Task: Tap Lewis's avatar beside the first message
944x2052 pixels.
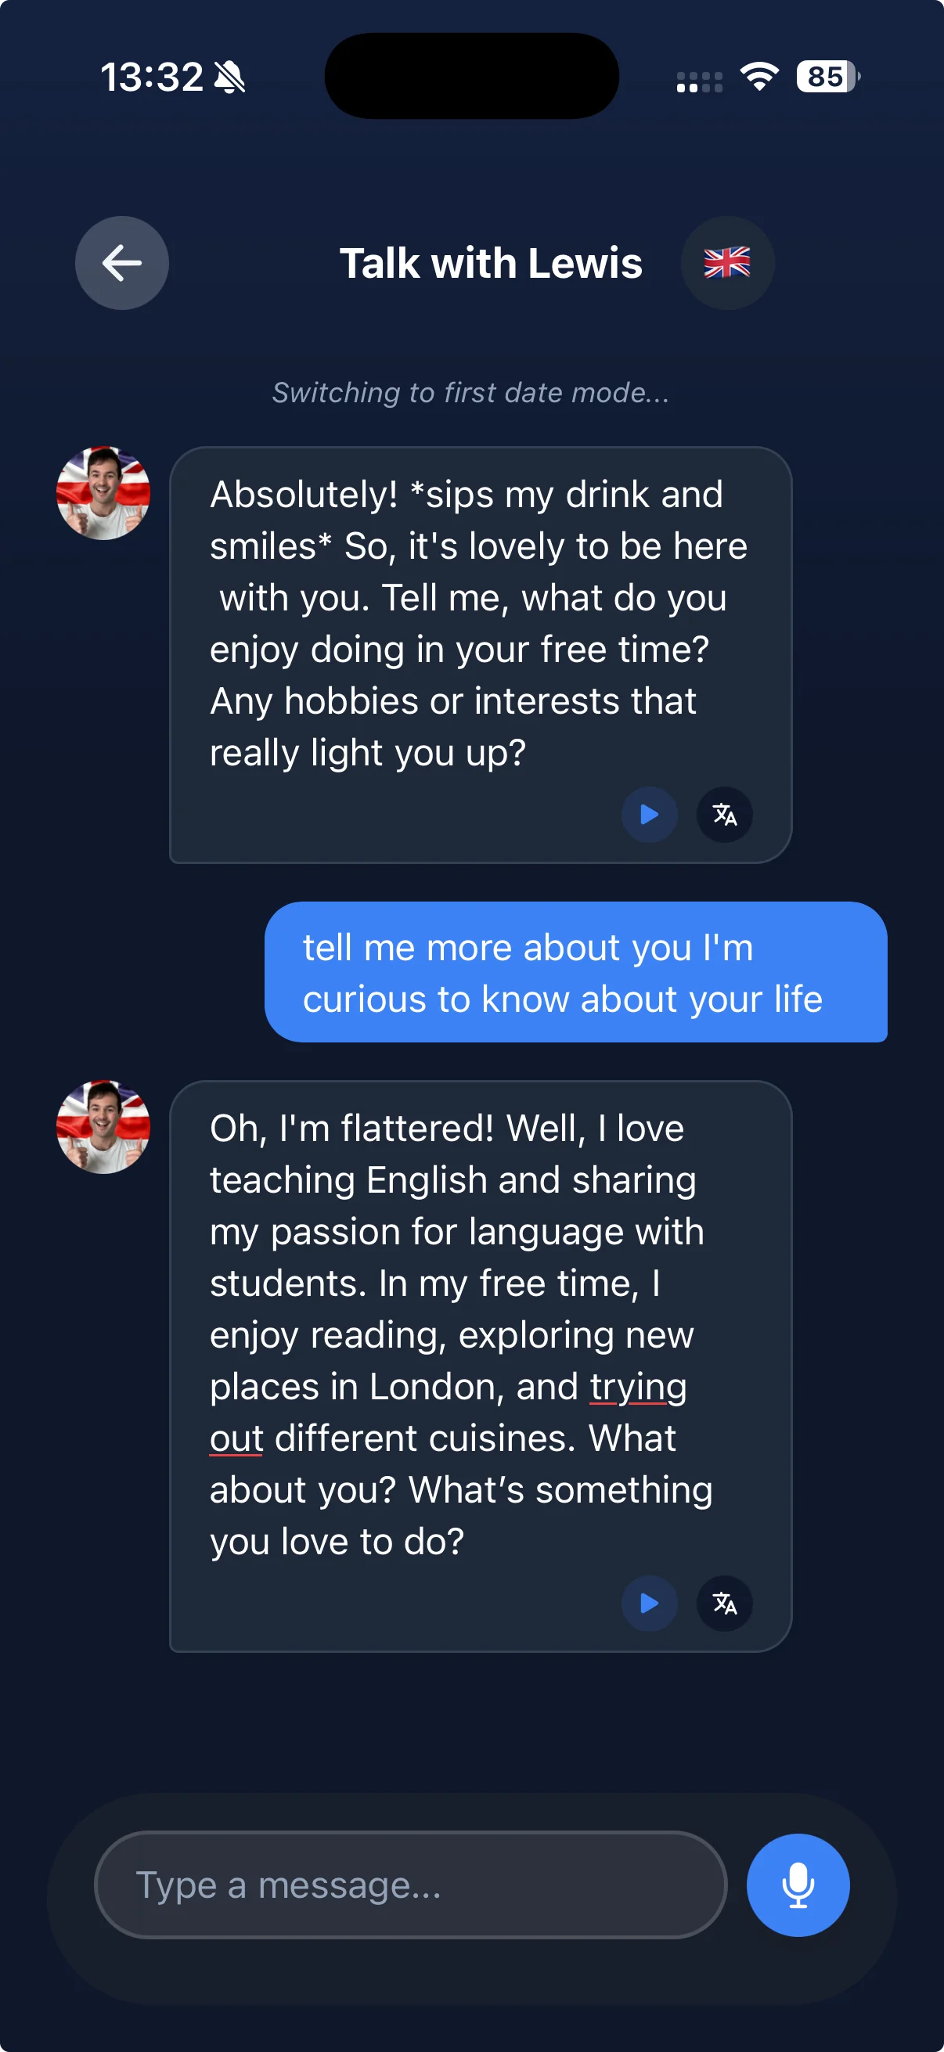Action: click(x=103, y=493)
